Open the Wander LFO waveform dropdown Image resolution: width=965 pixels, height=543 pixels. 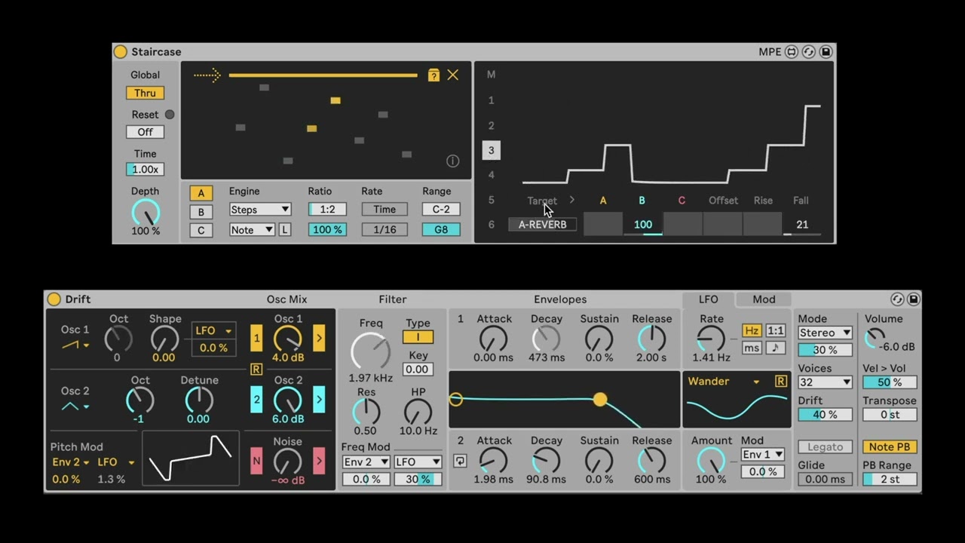(723, 382)
